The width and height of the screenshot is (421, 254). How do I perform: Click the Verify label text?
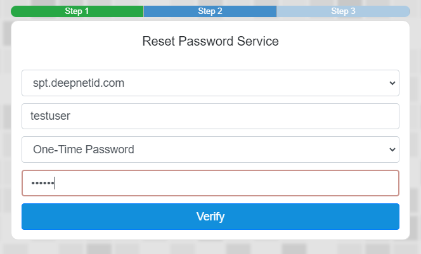point(210,217)
